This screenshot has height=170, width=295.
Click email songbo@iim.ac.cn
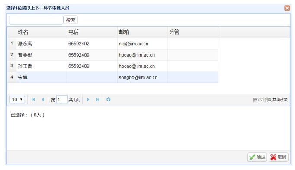coord(138,77)
